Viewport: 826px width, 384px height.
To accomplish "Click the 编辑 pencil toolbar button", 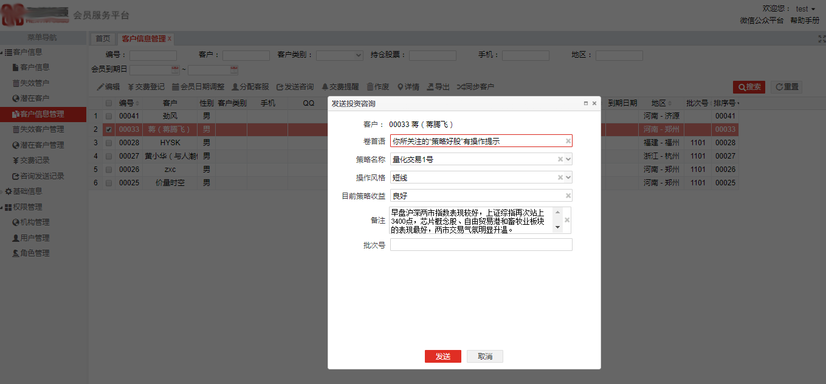I will pyautogui.click(x=109, y=87).
